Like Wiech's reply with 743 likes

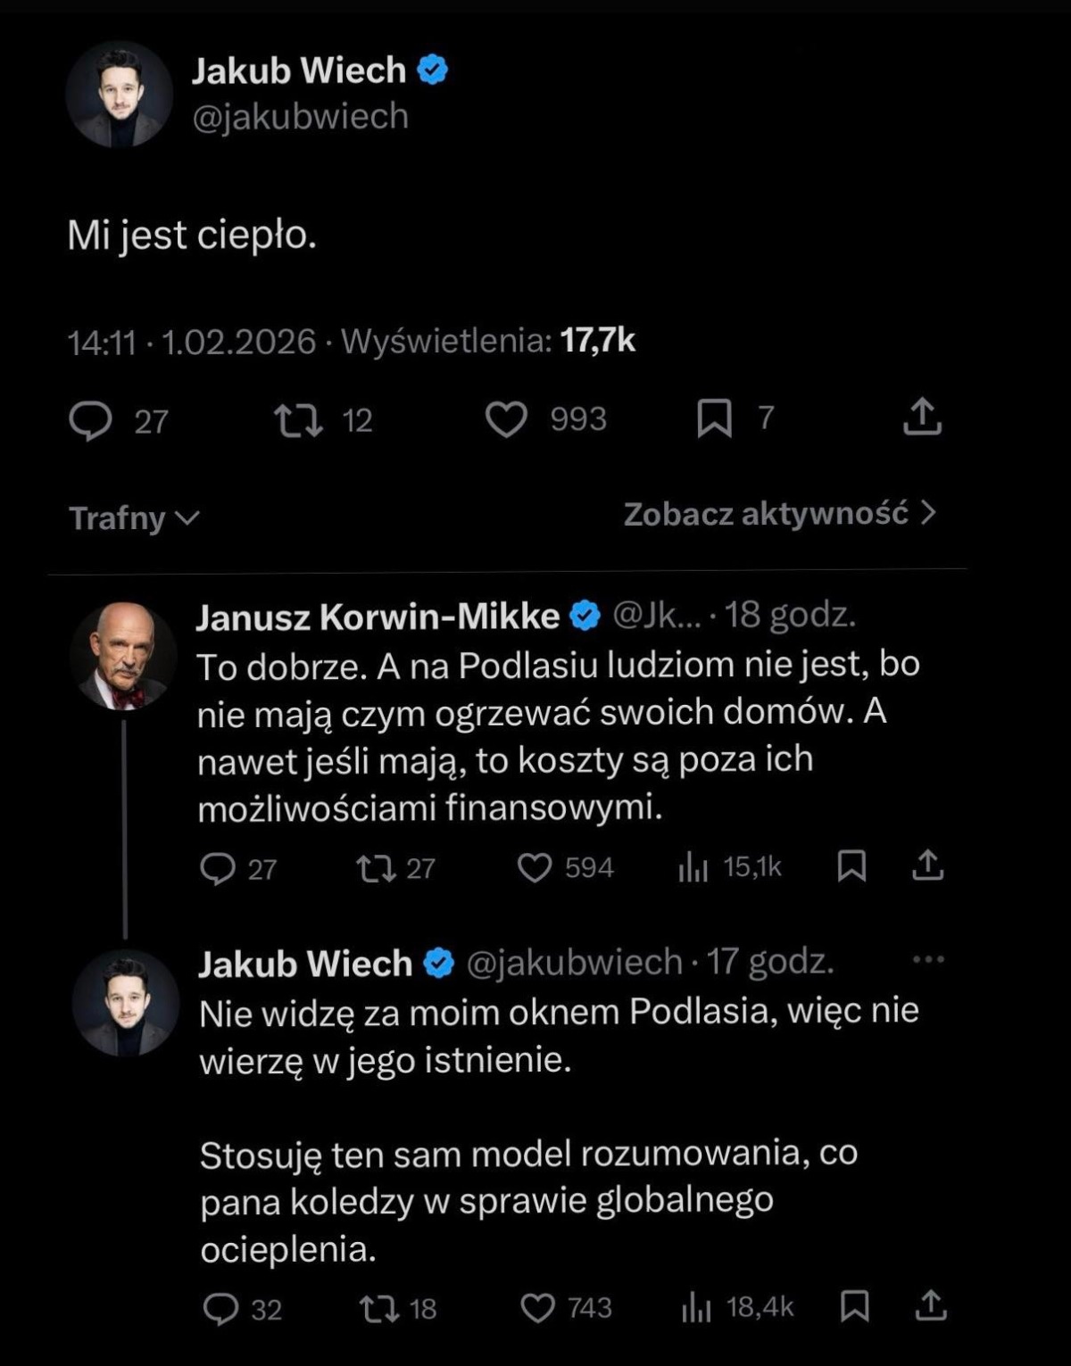(x=537, y=1309)
